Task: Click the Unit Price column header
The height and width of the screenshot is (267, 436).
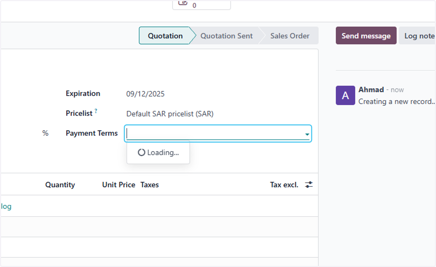Action: [118, 185]
